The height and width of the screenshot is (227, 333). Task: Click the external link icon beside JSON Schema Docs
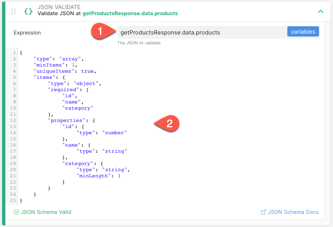tap(263, 212)
